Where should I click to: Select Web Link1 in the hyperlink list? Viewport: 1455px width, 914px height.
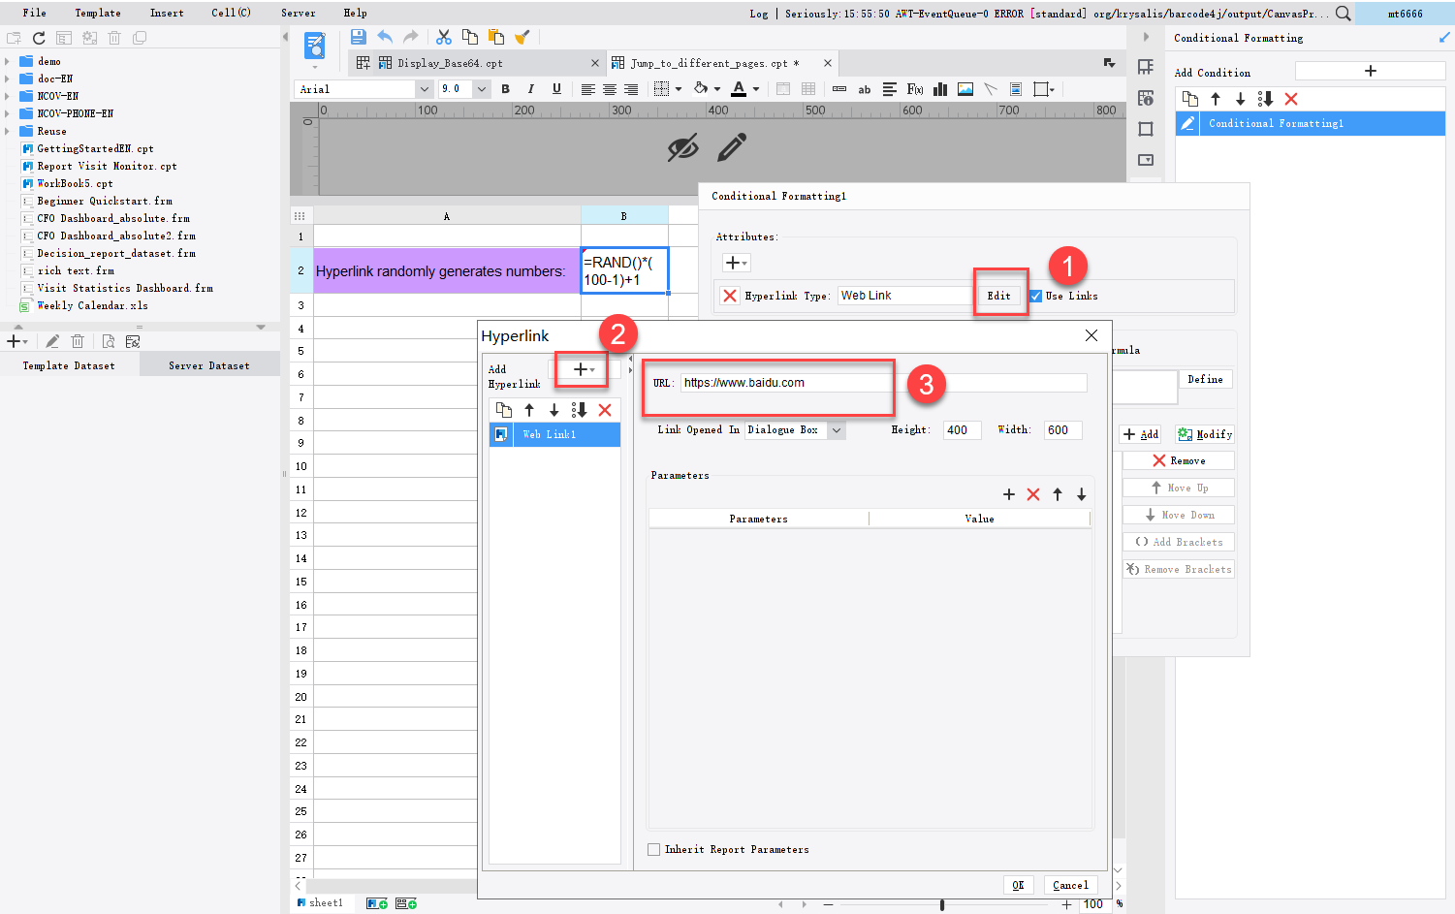(554, 434)
